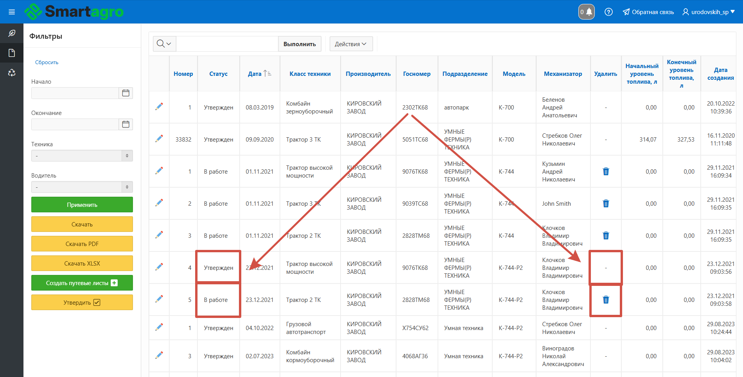Viewport: 743px width, 377px height.
Task: Open the search column selector dropdown
Action: coord(164,44)
